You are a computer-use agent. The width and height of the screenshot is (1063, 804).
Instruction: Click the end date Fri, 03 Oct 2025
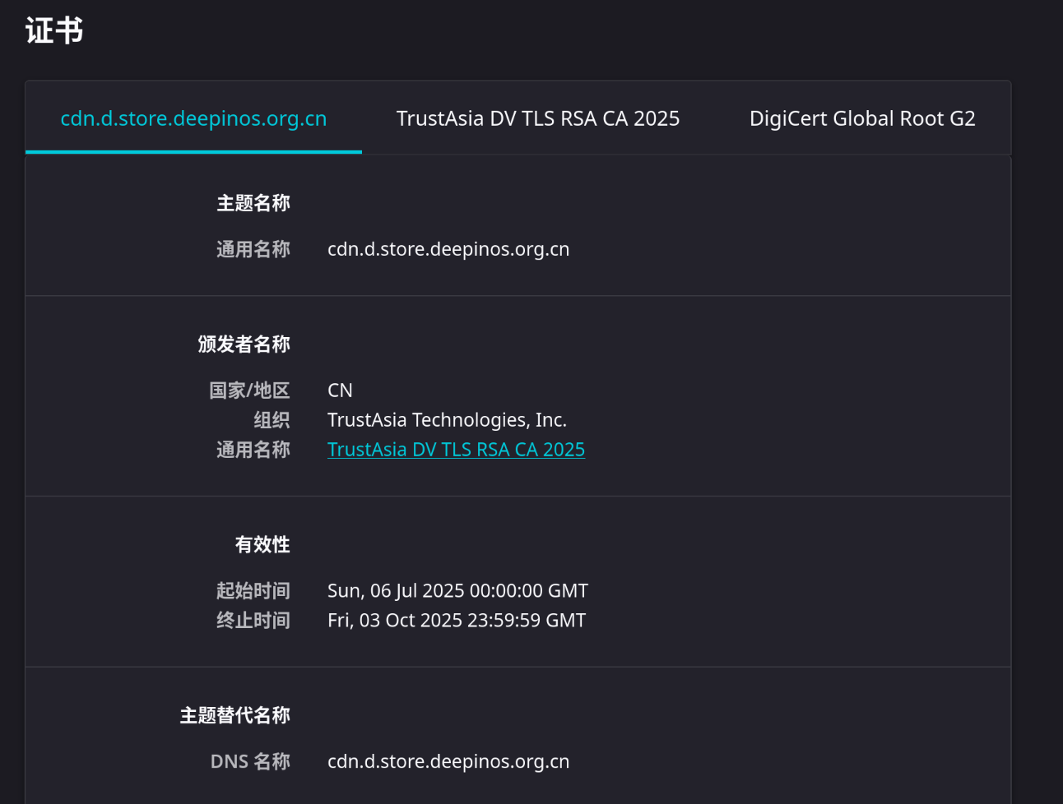(x=456, y=621)
